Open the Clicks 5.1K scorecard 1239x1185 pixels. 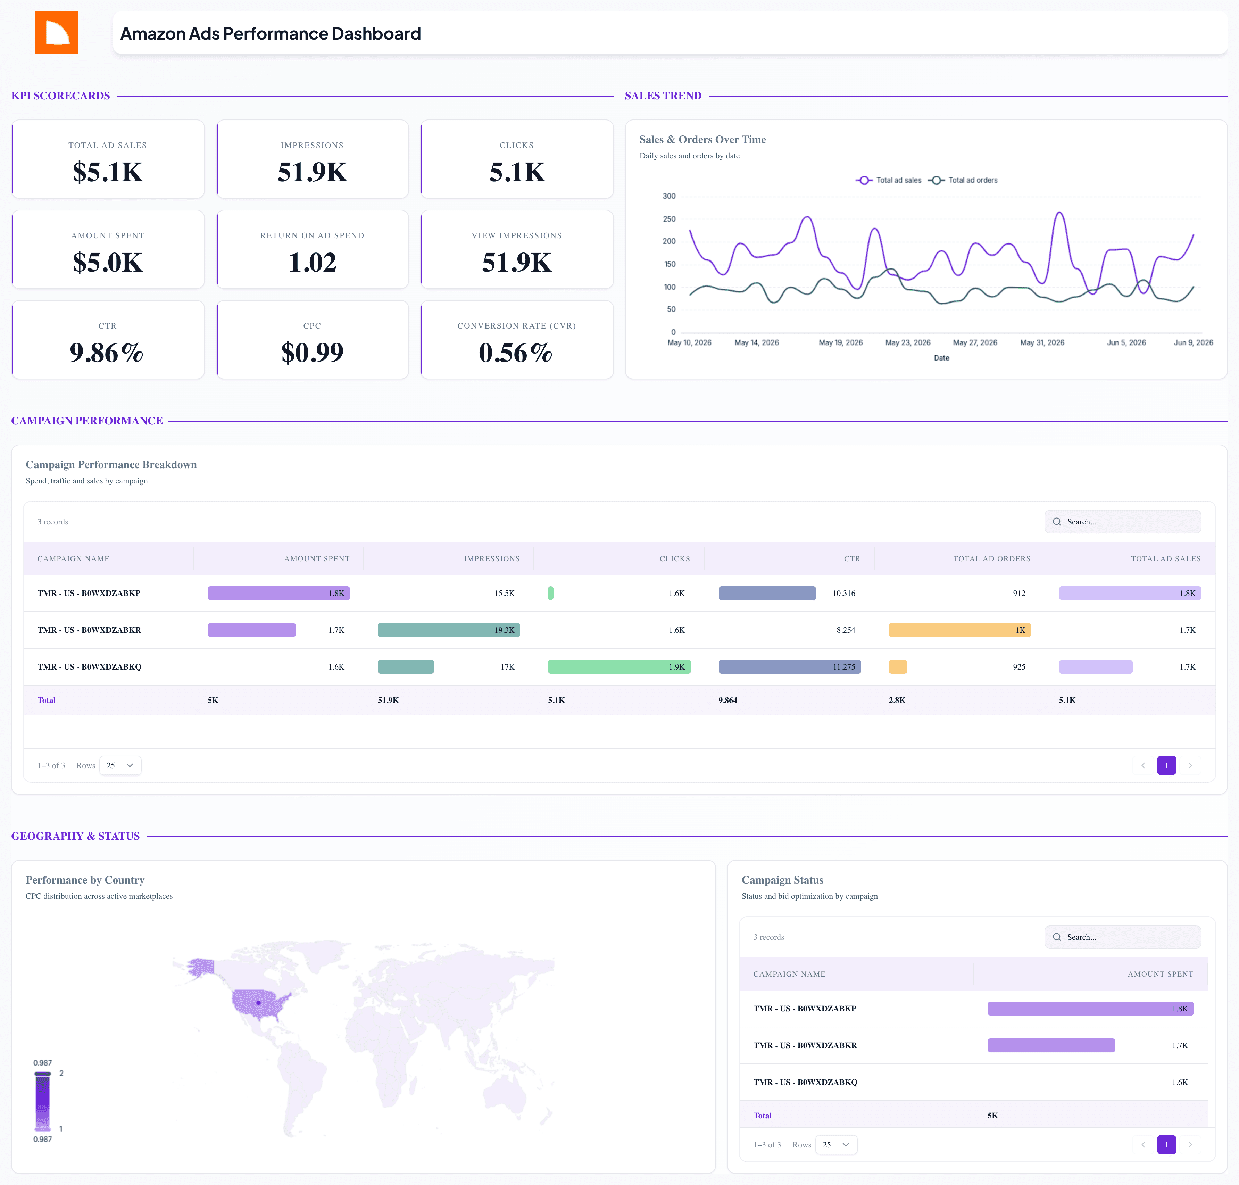[x=517, y=159]
